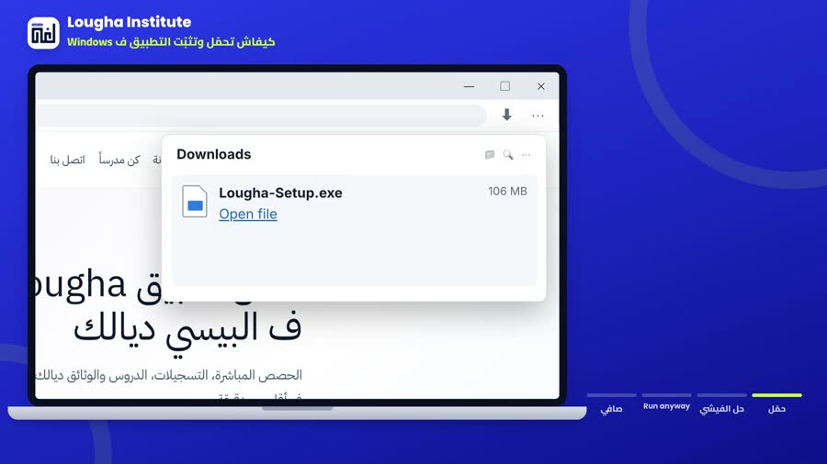Click the browser address bar
The image size is (827, 464).
point(261,116)
